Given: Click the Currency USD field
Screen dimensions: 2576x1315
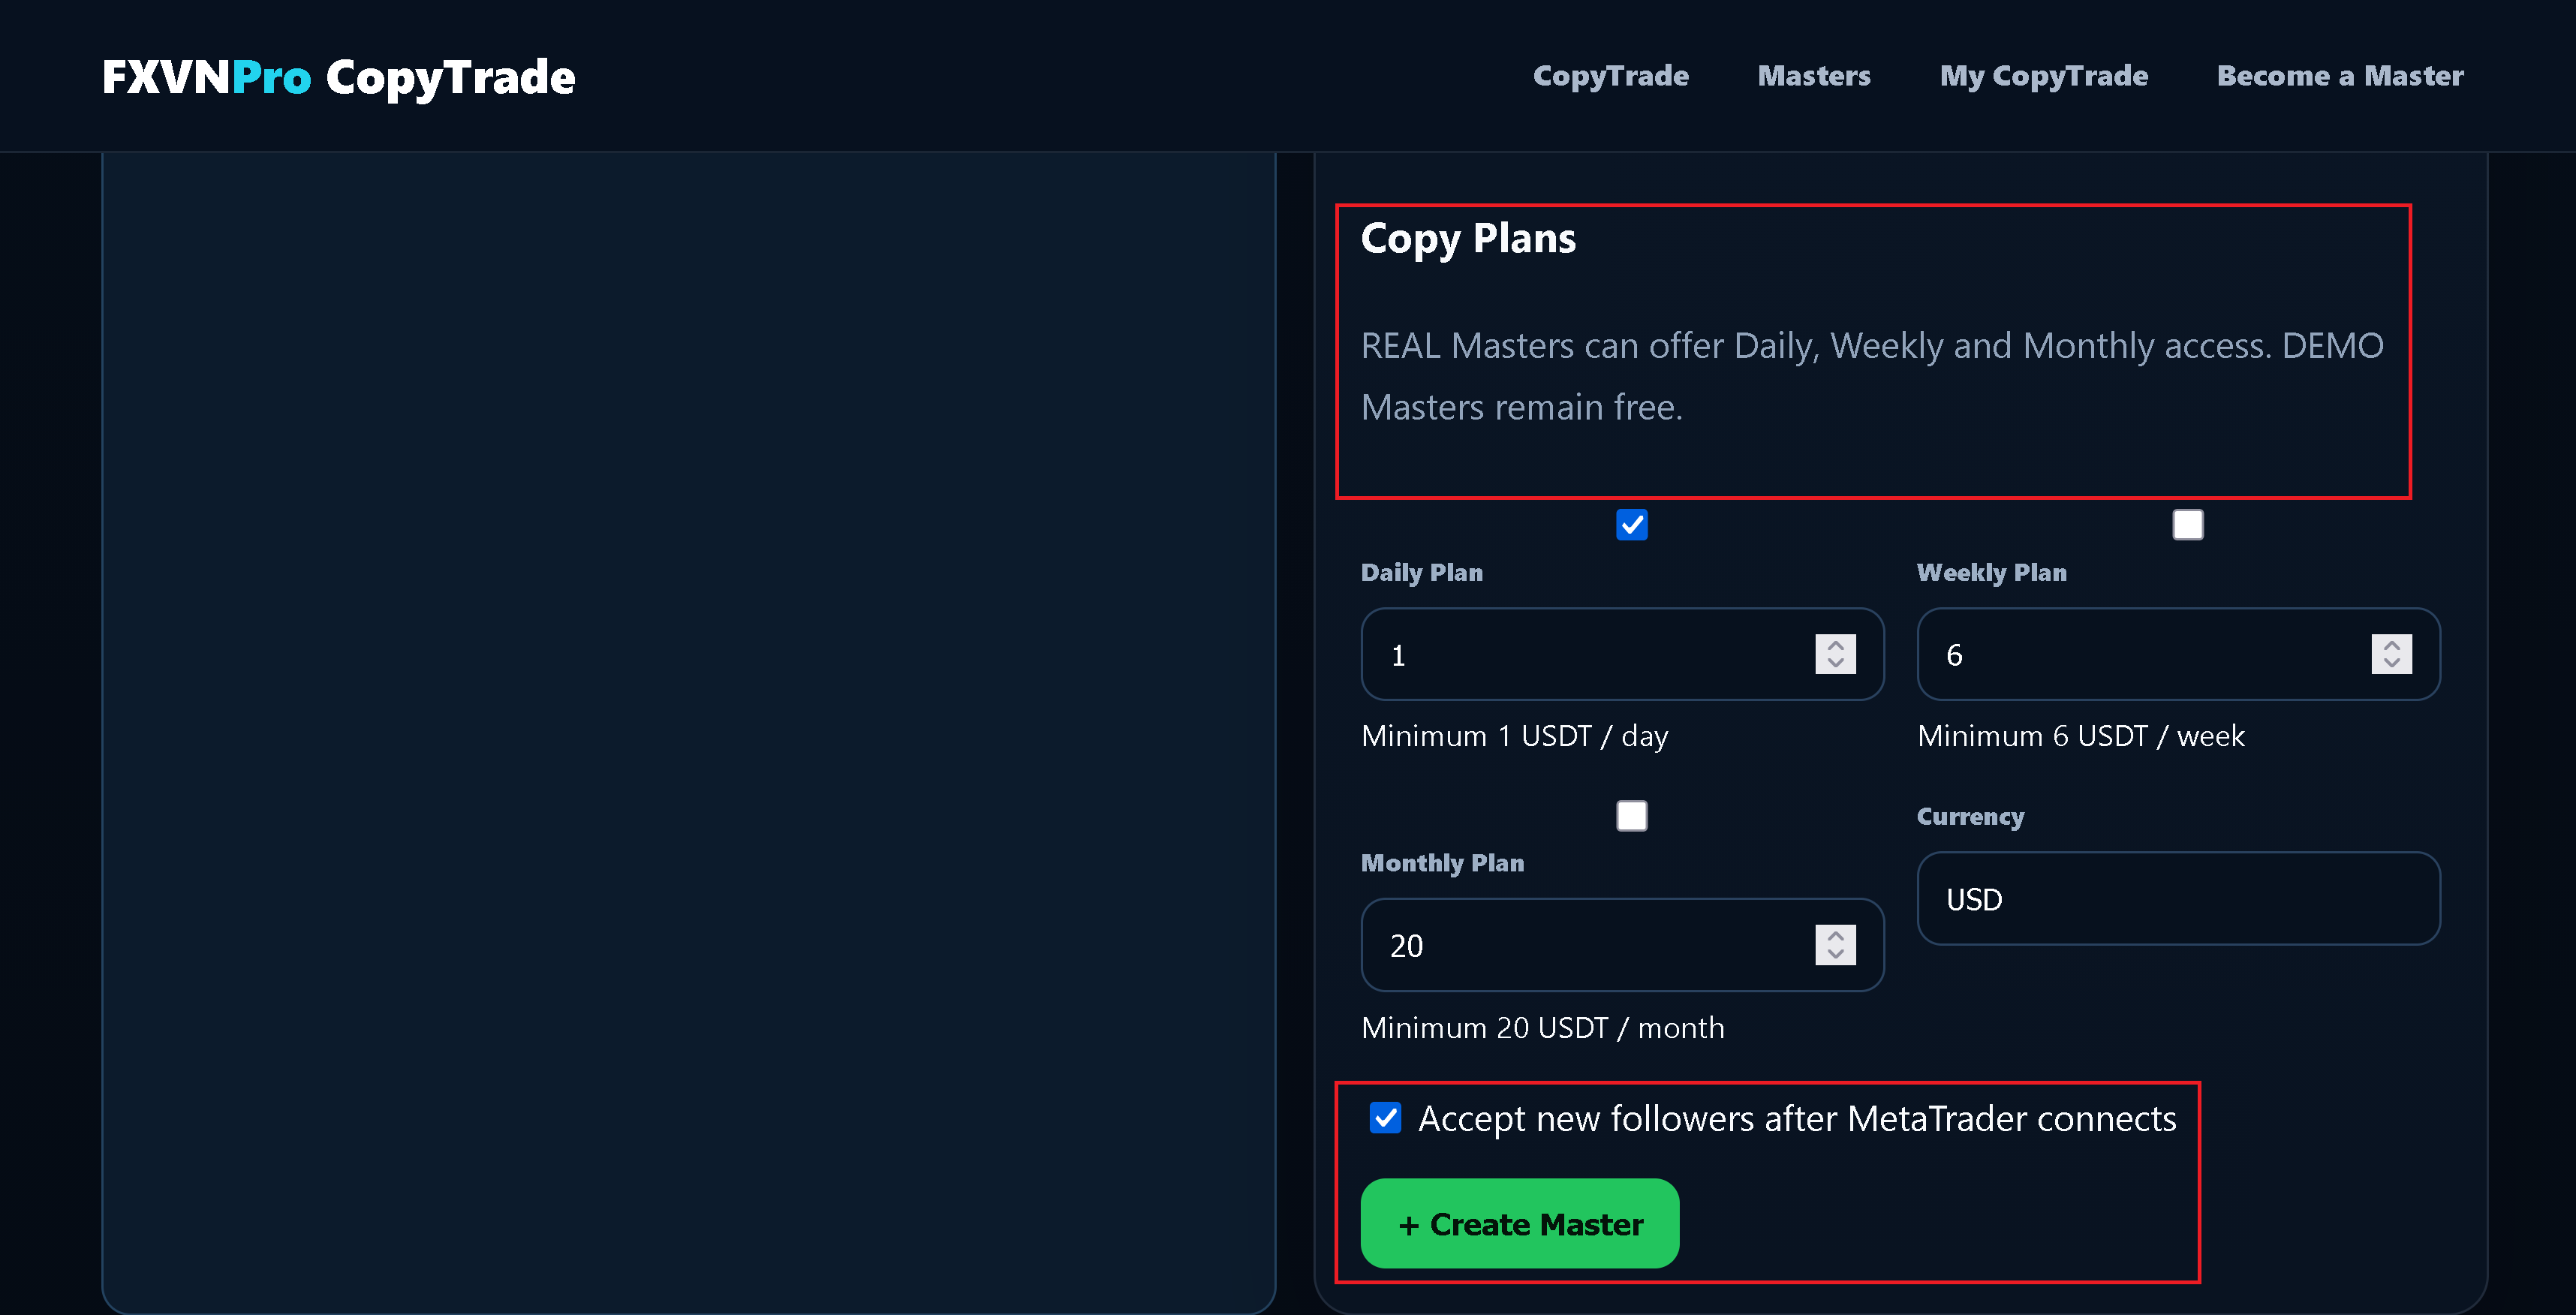Looking at the screenshot, I should [x=2178, y=898].
